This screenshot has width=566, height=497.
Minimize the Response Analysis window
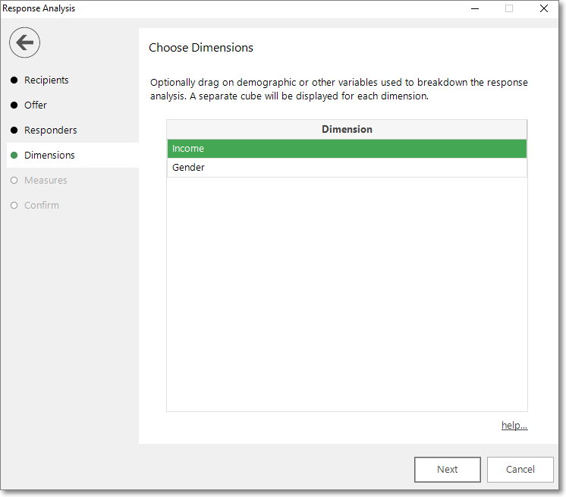pos(475,8)
